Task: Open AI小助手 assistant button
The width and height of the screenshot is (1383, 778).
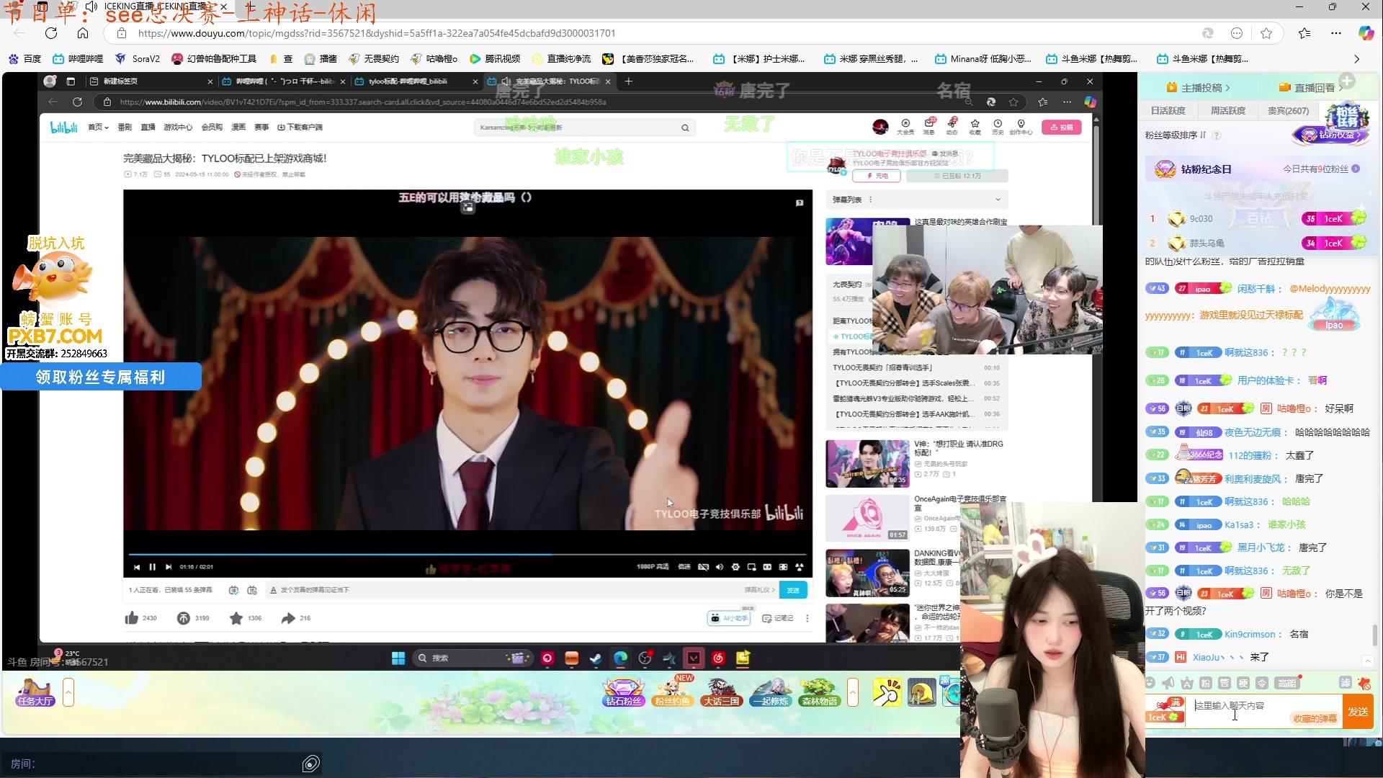Action: coord(730,618)
